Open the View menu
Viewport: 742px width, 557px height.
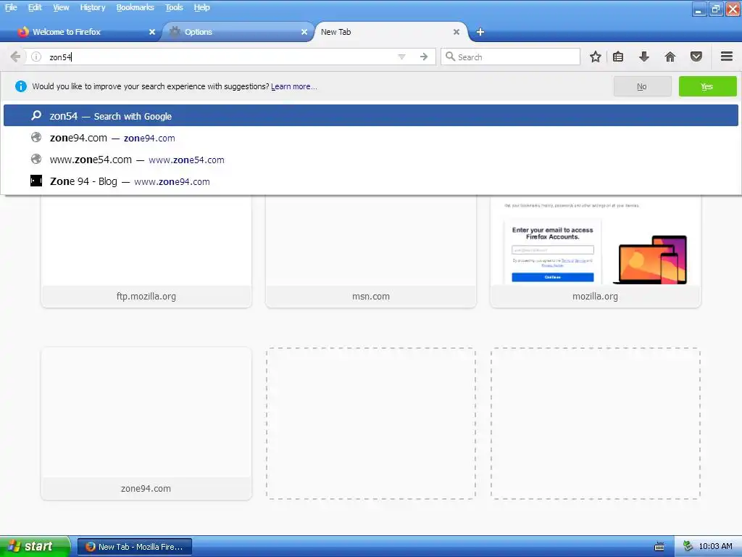tap(61, 7)
